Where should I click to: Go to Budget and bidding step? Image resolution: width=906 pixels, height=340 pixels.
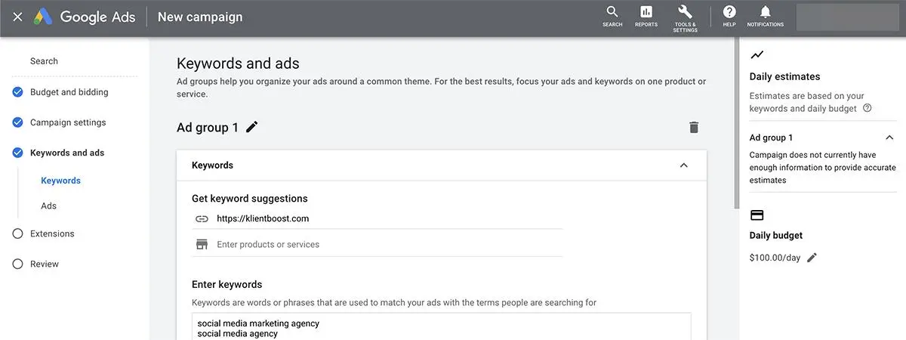69,92
